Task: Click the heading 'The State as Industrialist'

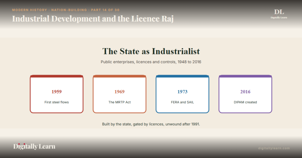Action: 151,51
